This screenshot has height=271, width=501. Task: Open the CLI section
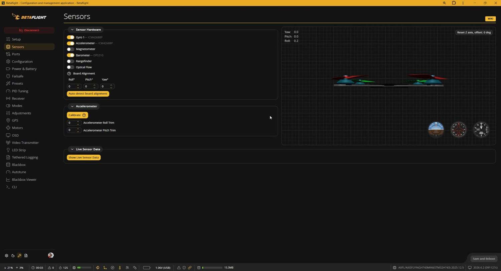(x=29, y=187)
